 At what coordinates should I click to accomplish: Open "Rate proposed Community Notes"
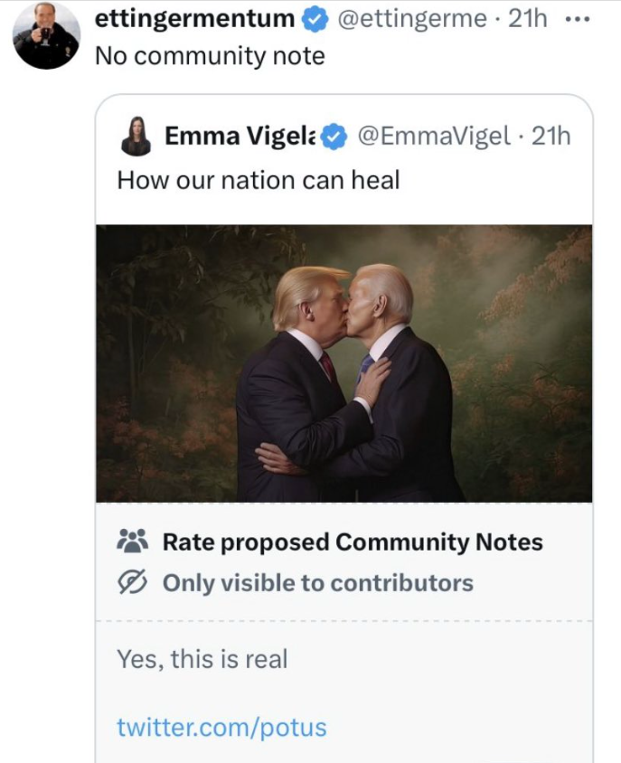[353, 542]
